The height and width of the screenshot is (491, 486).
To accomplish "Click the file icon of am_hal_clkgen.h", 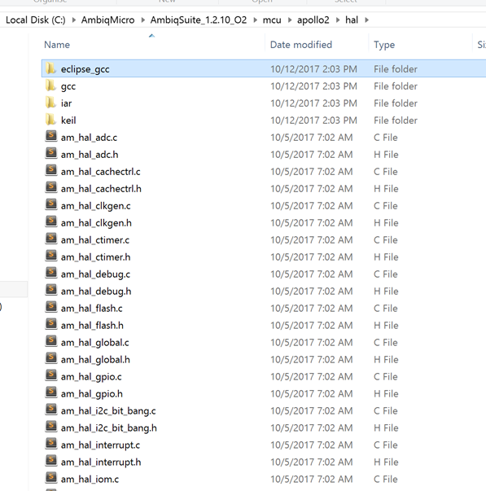I will (51, 222).
